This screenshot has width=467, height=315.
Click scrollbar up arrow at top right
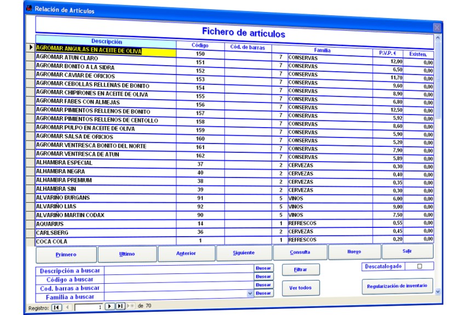[437, 38]
